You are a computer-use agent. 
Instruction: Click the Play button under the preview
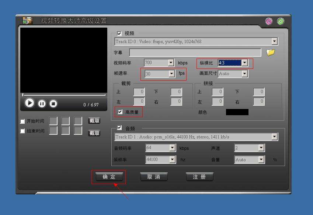tap(30, 103)
